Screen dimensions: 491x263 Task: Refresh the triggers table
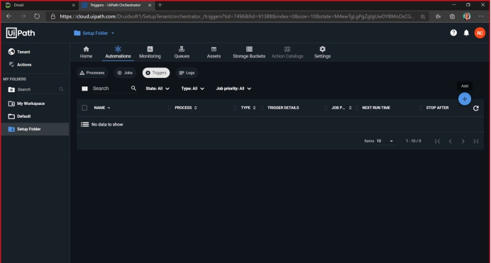[475, 108]
